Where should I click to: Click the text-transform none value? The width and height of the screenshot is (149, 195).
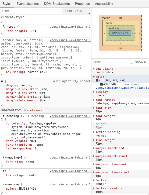tap(38, 145)
